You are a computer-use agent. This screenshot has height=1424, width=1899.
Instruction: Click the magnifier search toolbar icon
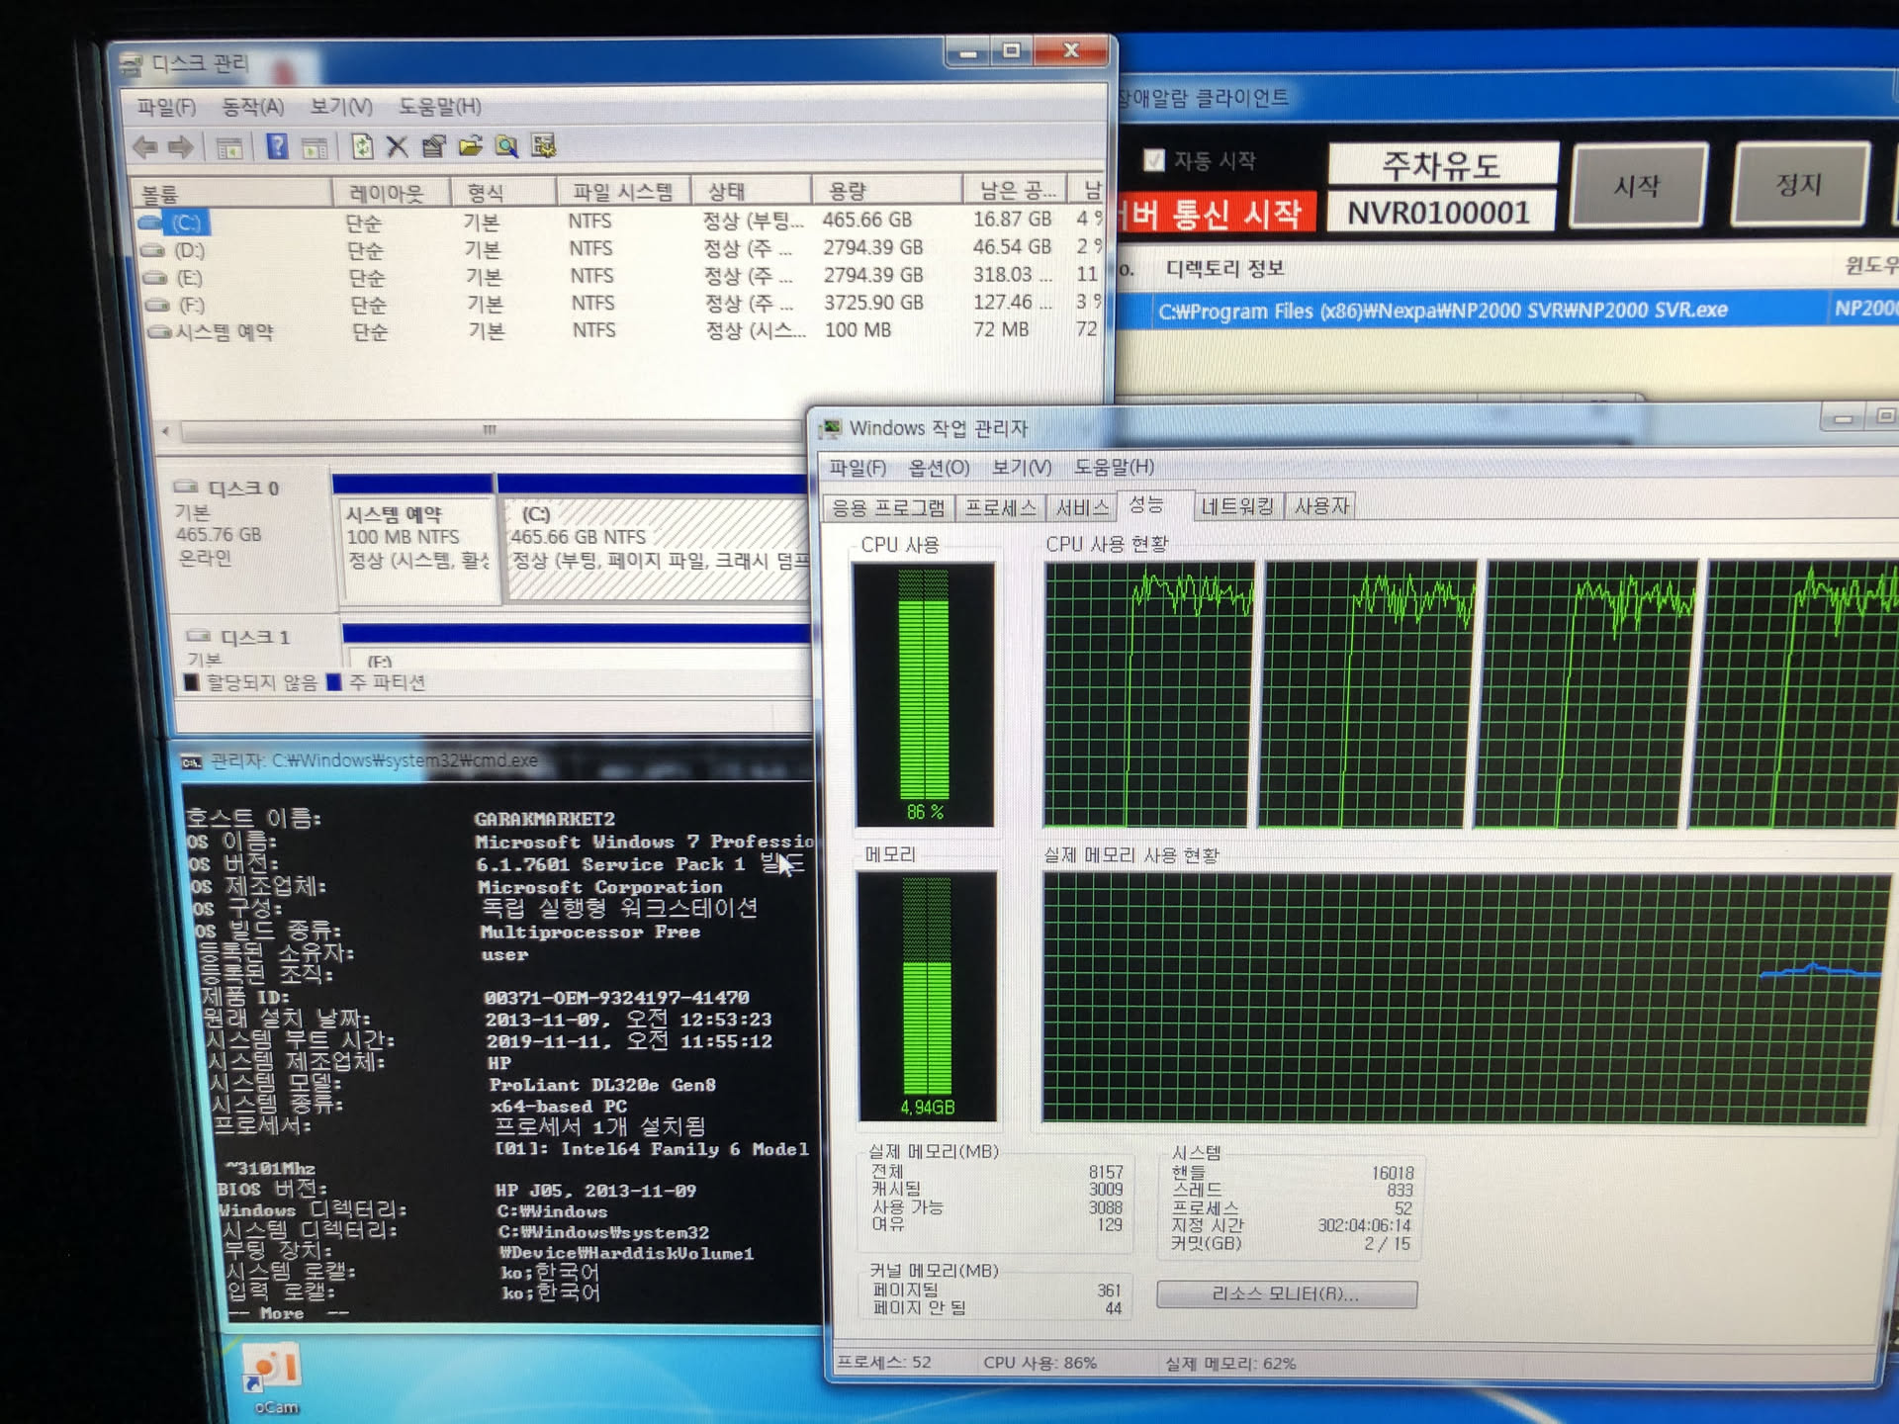[x=506, y=147]
